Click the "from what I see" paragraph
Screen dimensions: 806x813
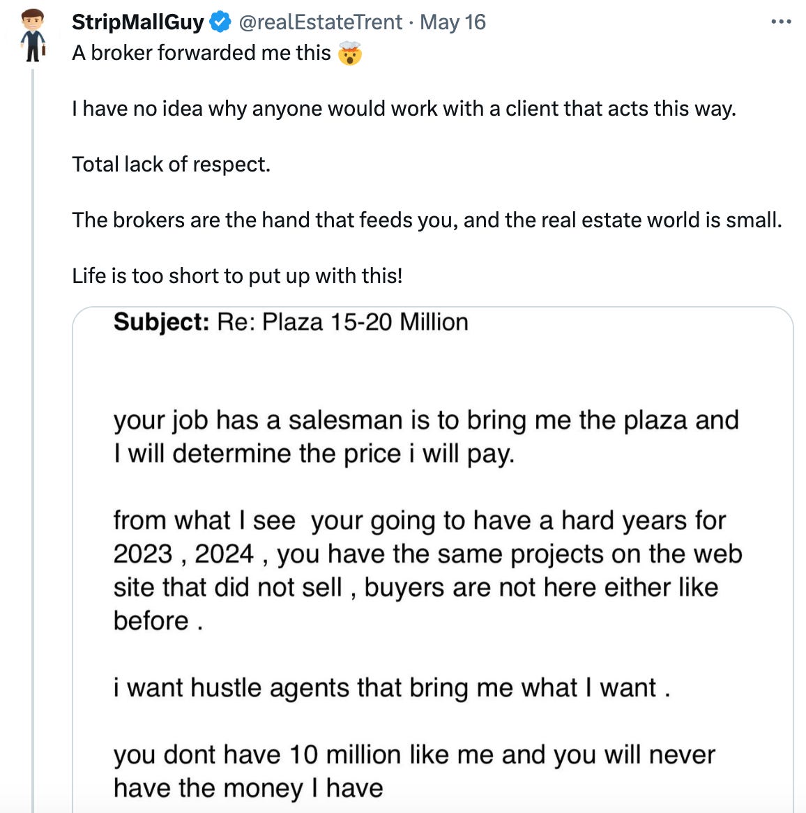pyautogui.click(x=427, y=570)
